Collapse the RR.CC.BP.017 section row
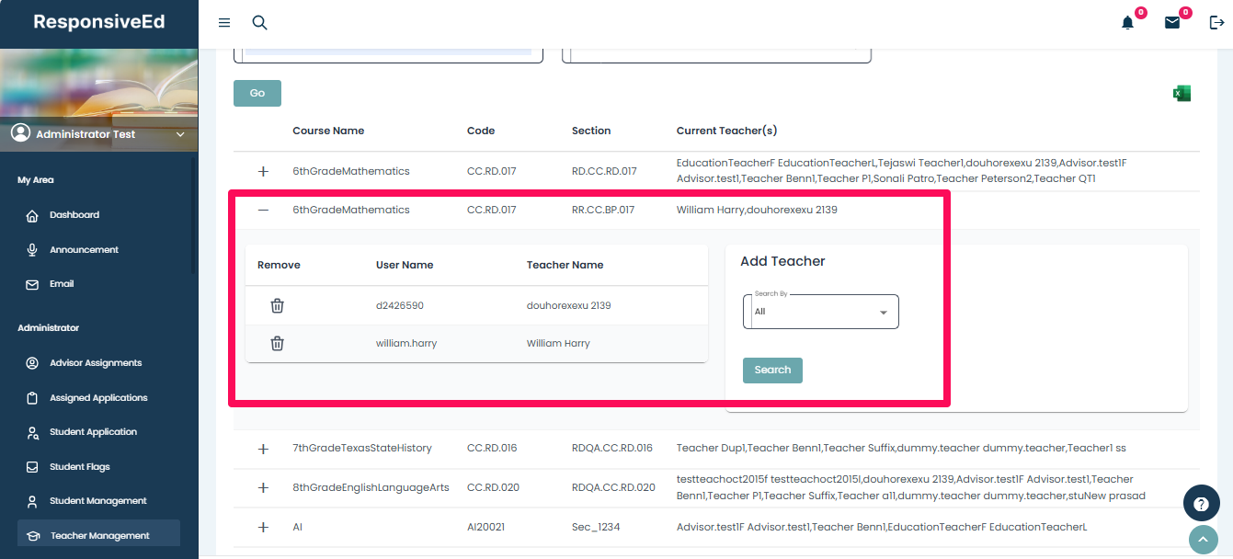1233x559 pixels. pyautogui.click(x=264, y=211)
